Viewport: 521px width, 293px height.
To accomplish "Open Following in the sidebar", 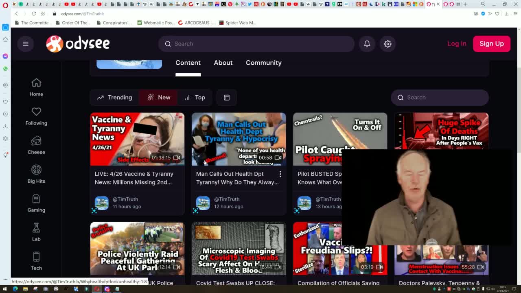I will click(36, 116).
